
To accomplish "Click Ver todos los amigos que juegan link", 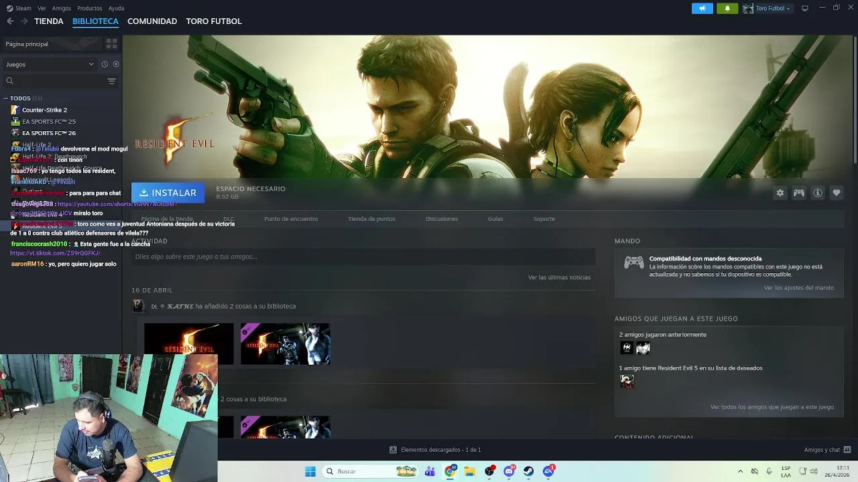I will coord(772,407).
